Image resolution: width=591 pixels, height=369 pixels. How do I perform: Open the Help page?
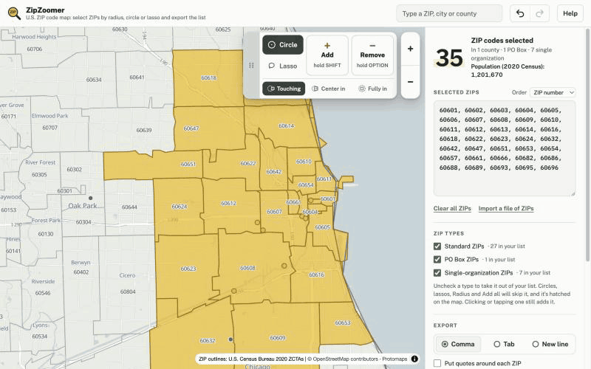pyautogui.click(x=570, y=13)
